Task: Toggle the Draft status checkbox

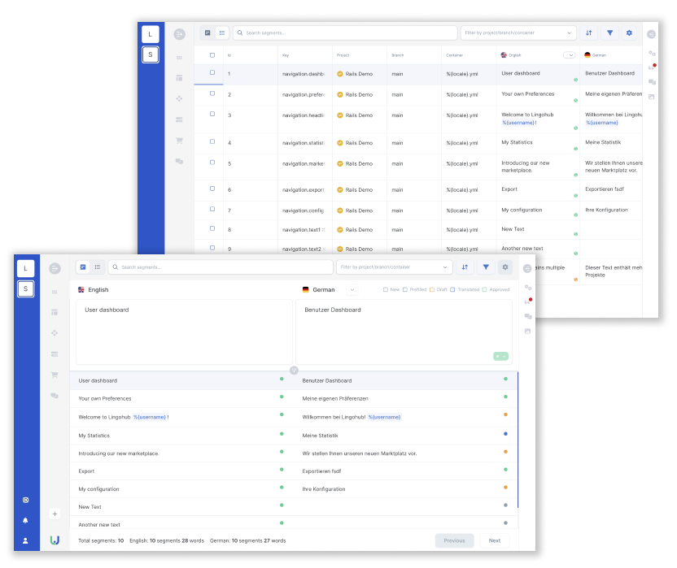Action: [432, 290]
